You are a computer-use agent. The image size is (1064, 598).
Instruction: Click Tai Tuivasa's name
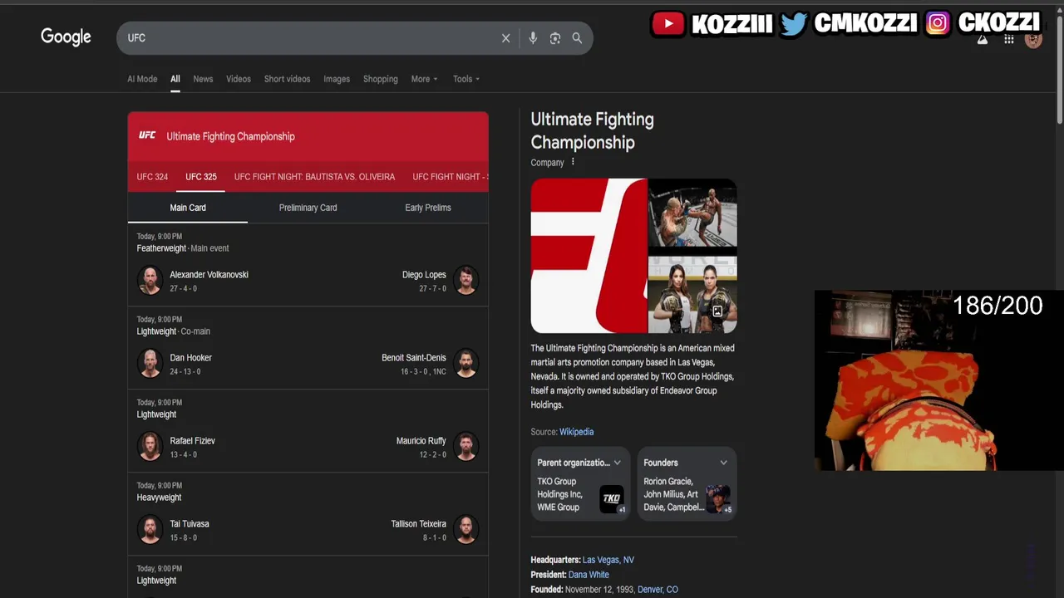(190, 524)
